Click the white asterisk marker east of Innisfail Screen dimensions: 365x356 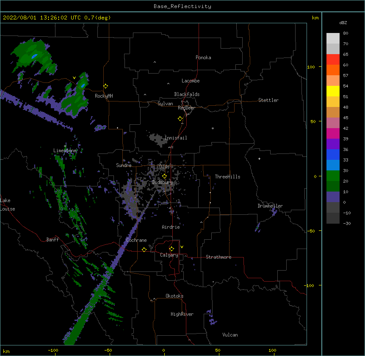[x=213, y=128]
